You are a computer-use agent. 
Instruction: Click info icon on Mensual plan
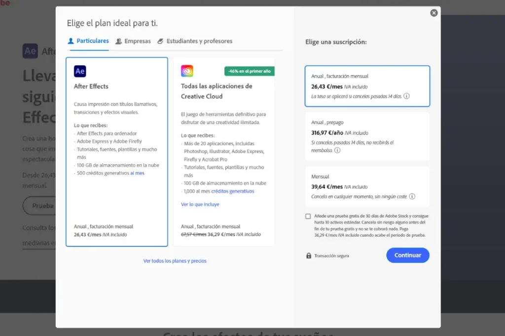click(412, 196)
